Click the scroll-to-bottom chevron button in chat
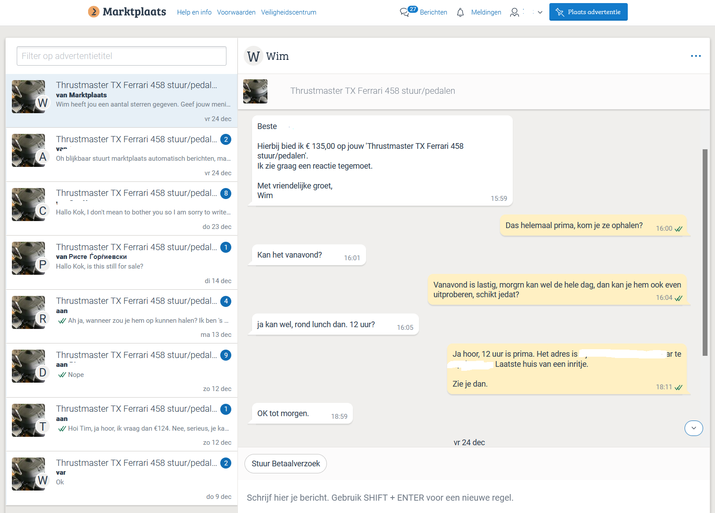Viewport: 715px width, 513px height. point(694,428)
